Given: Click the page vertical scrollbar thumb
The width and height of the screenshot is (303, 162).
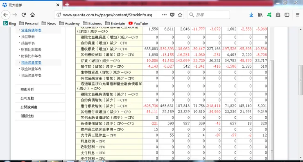Looking at the screenshot, I should [301, 80].
